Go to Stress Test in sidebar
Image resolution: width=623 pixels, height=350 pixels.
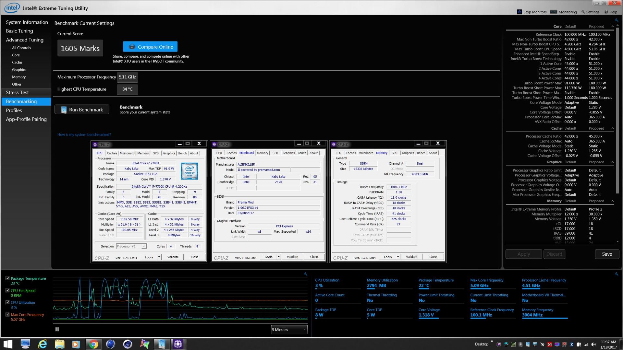17,92
